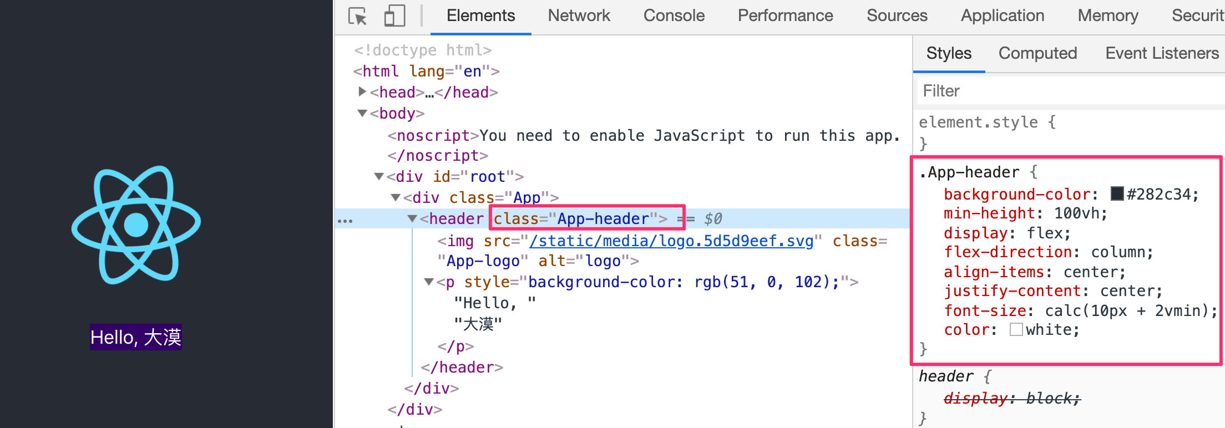This screenshot has width=1225, height=428.
Task: Click the white color swatch
Action: point(1016,329)
